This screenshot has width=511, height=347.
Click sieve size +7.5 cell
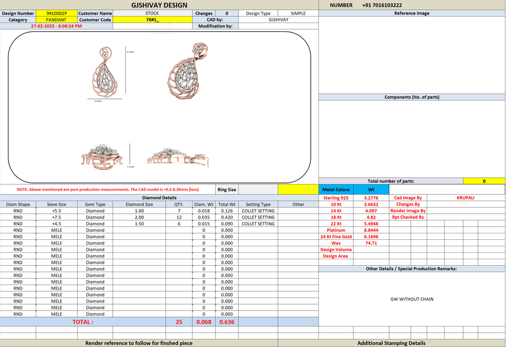point(56,217)
